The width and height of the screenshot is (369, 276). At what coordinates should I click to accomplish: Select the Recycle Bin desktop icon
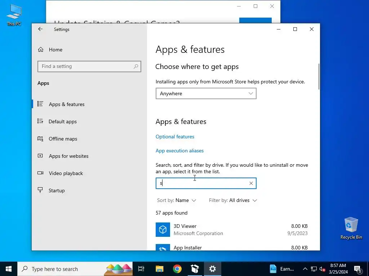point(351,228)
